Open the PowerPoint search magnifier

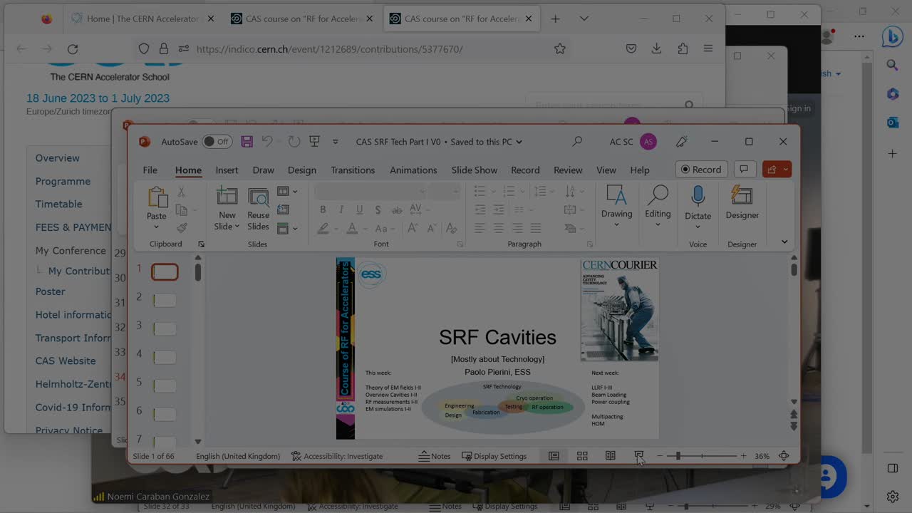[577, 142]
